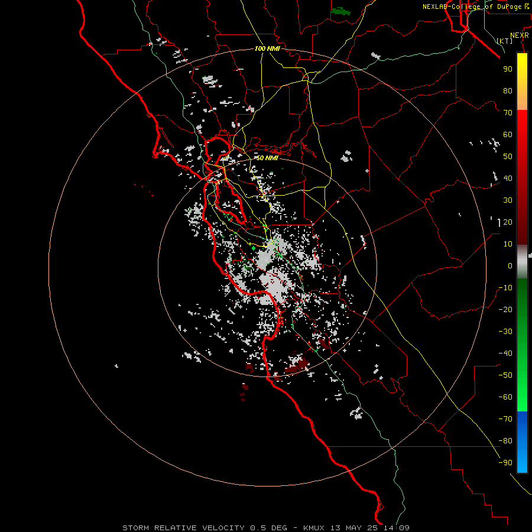Click the positive "70" value on velocity scale

click(508, 113)
